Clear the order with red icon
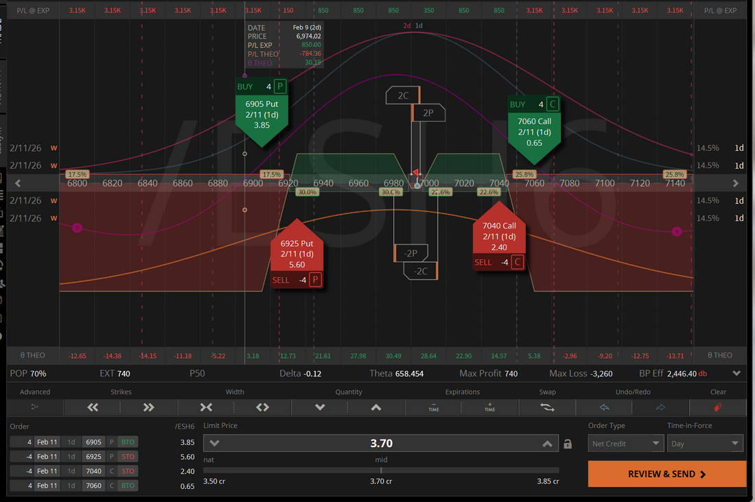 coord(717,407)
